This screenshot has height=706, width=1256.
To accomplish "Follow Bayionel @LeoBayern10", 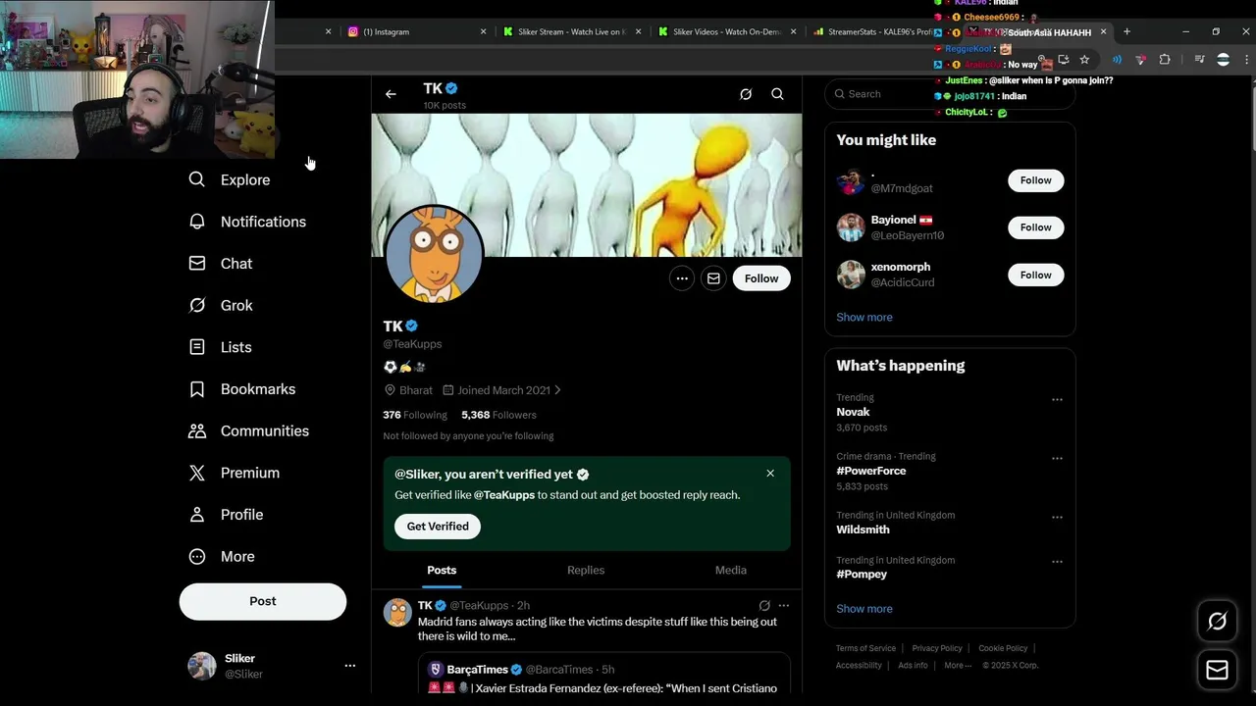I will (1035, 227).
